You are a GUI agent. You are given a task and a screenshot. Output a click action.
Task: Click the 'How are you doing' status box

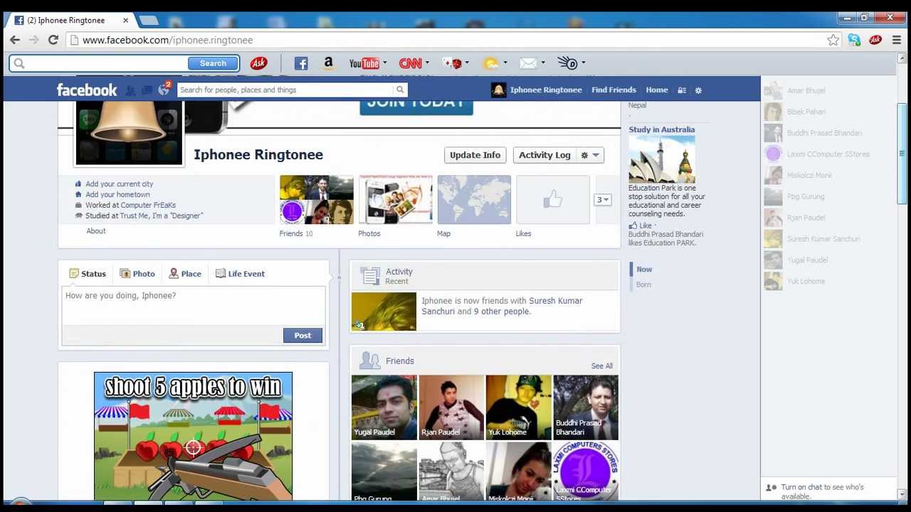click(x=193, y=306)
